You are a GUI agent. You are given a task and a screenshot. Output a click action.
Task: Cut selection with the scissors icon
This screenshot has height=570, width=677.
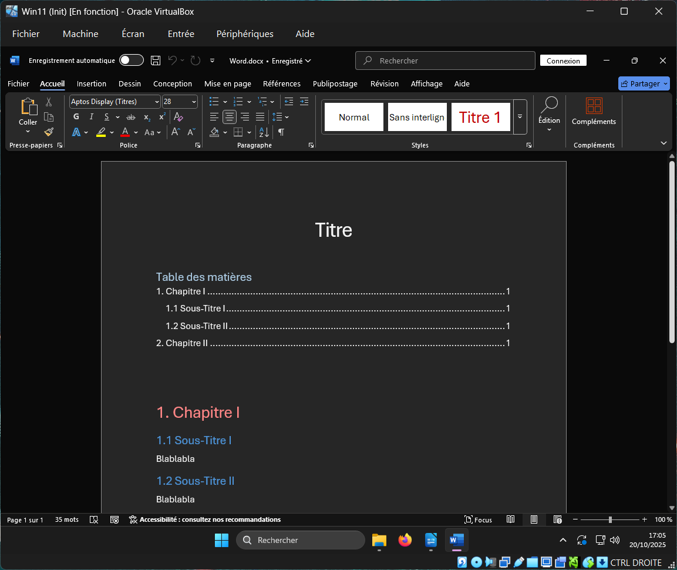click(49, 102)
